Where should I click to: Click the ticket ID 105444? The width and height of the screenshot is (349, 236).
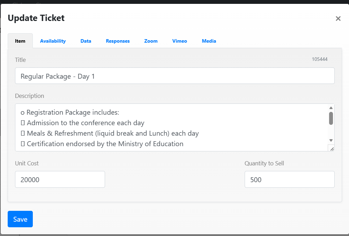click(319, 59)
